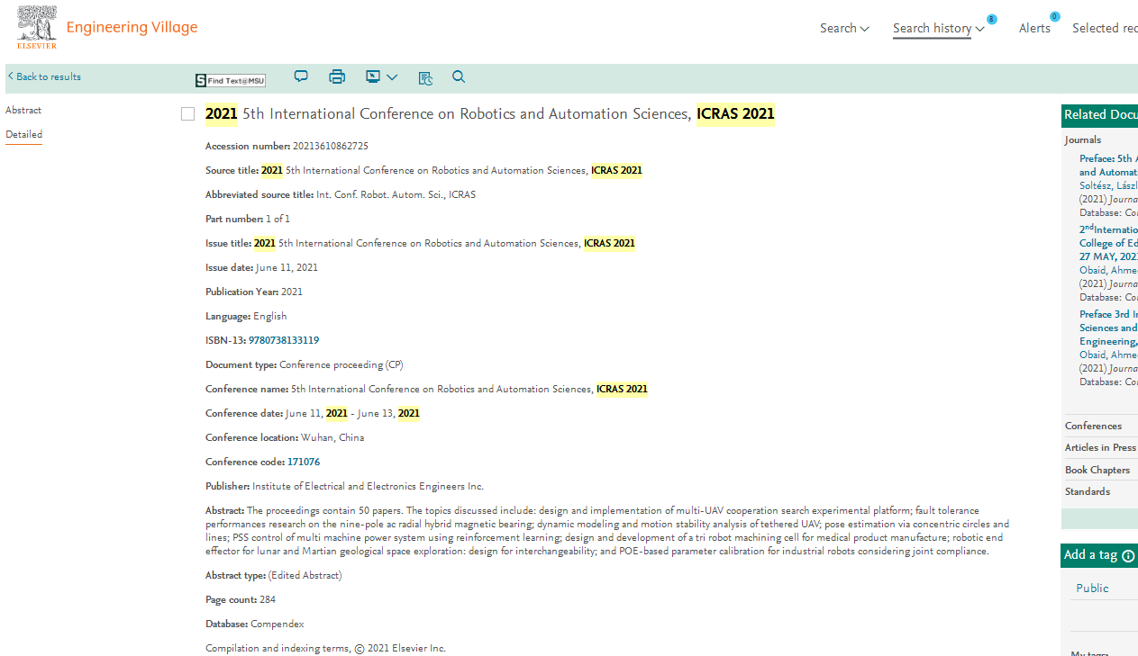Collapse the Journals related documents section
The width and height of the screenshot is (1138, 656).
1083,139
